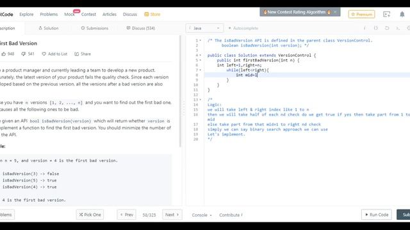Viewport: 410px width, 230px height.
Task: Click the "Let's implement." comment line
Action: (x=226, y=134)
